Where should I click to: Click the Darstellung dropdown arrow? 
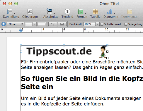14,13
